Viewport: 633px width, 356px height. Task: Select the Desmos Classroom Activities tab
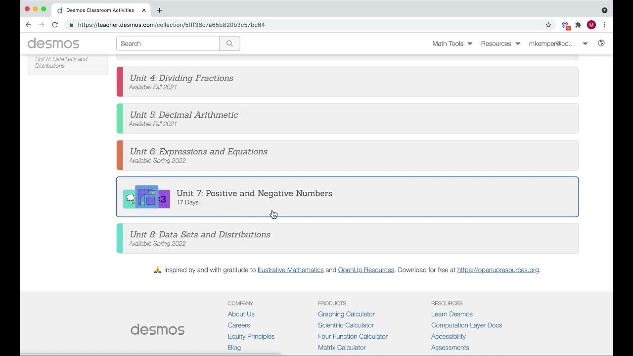click(x=101, y=10)
